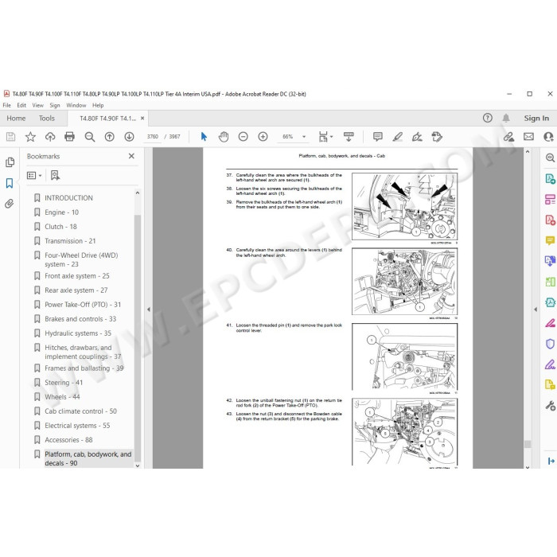Send file by email envelope icon
This screenshot has height=557, width=557.
tap(528, 137)
